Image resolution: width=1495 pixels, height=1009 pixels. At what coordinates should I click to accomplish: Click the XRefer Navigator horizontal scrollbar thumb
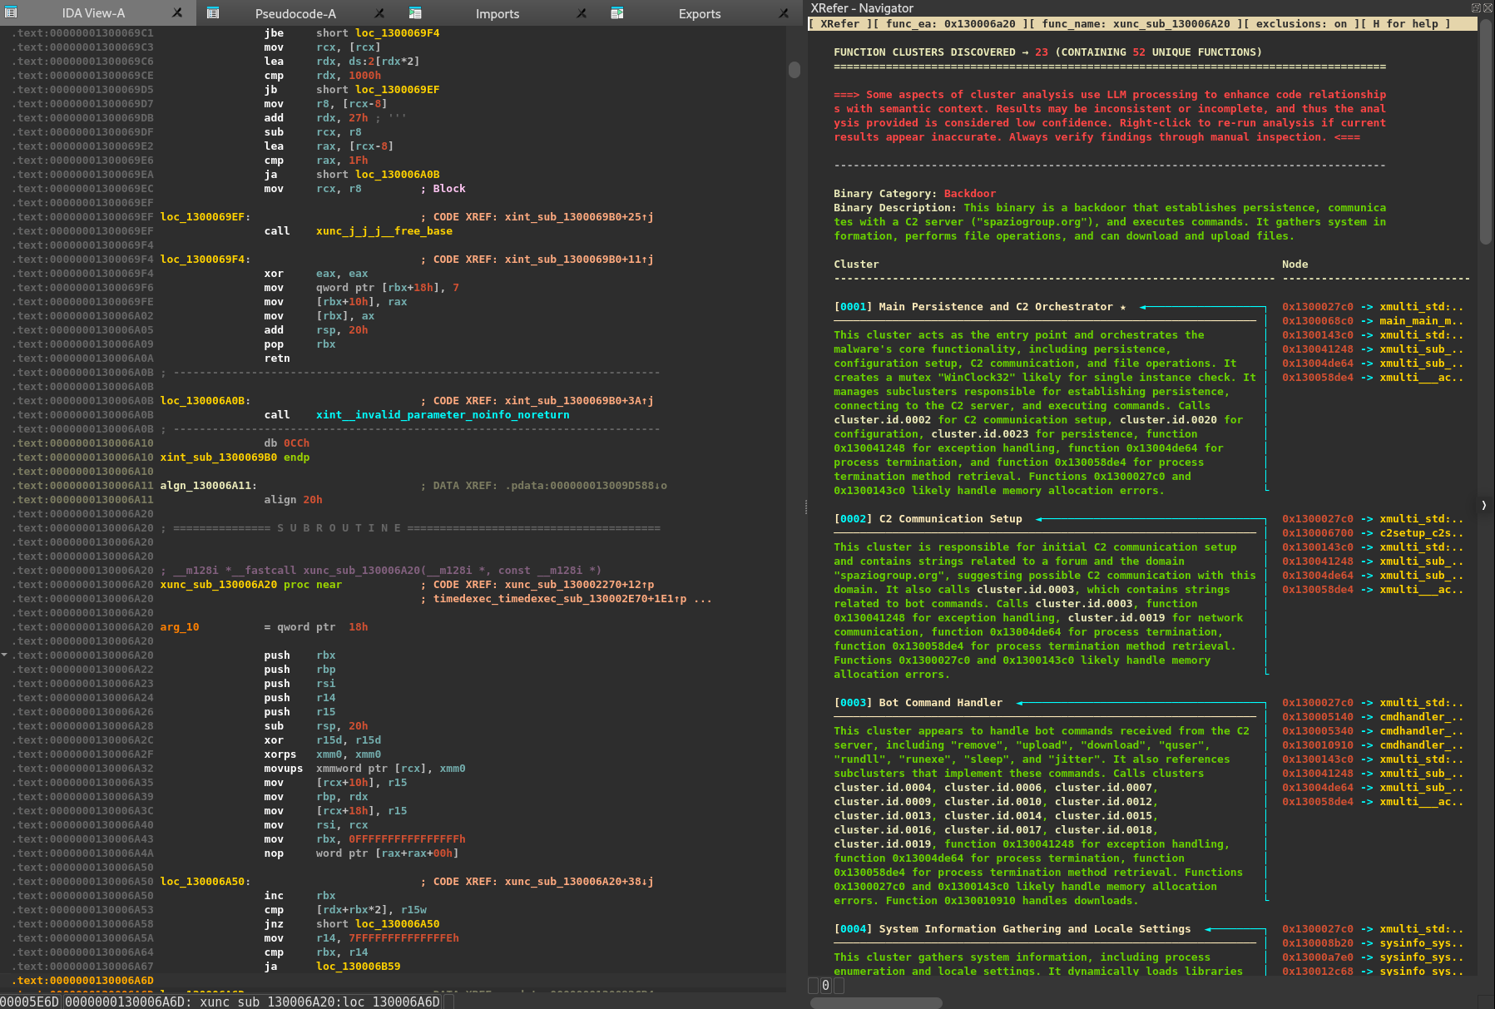[x=877, y=1002]
